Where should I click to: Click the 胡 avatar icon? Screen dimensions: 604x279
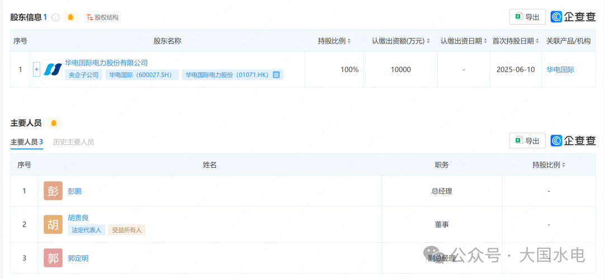click(53, 224)
